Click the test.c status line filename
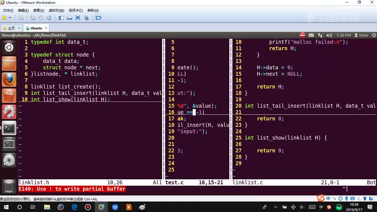Viewport: 377px width, 212px height. (174, 183)
